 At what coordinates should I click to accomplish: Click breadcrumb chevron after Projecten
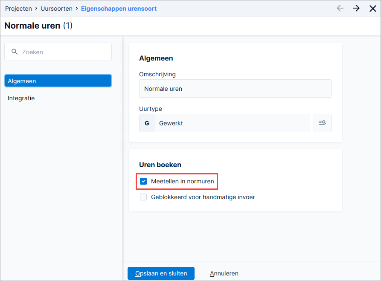[36, 9]
